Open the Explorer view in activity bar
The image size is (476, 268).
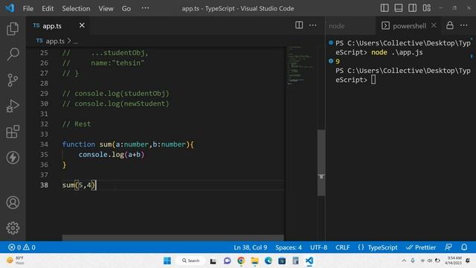[13, 28]
